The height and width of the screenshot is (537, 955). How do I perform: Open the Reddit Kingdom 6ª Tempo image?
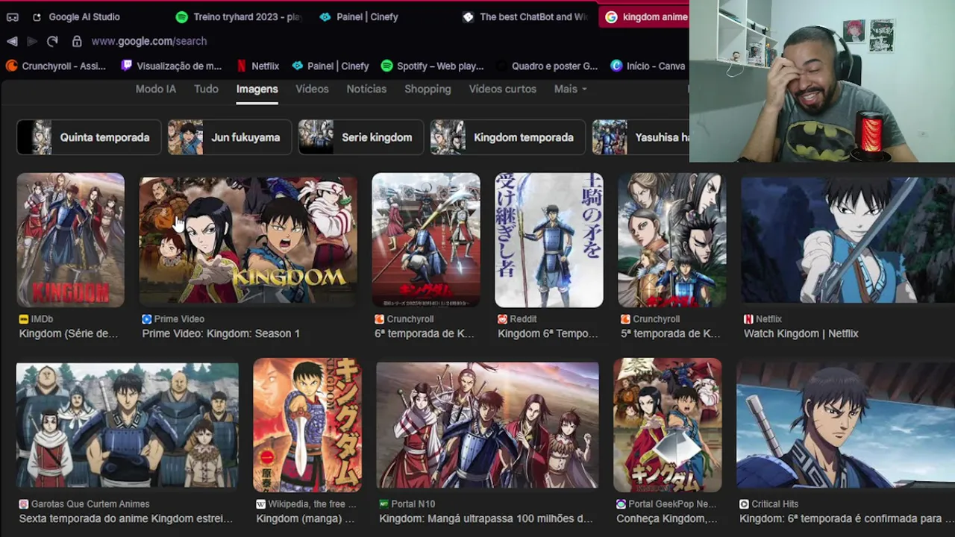coord(549,240)
